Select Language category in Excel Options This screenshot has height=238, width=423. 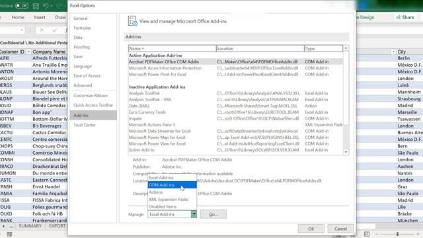click(93, 66)
